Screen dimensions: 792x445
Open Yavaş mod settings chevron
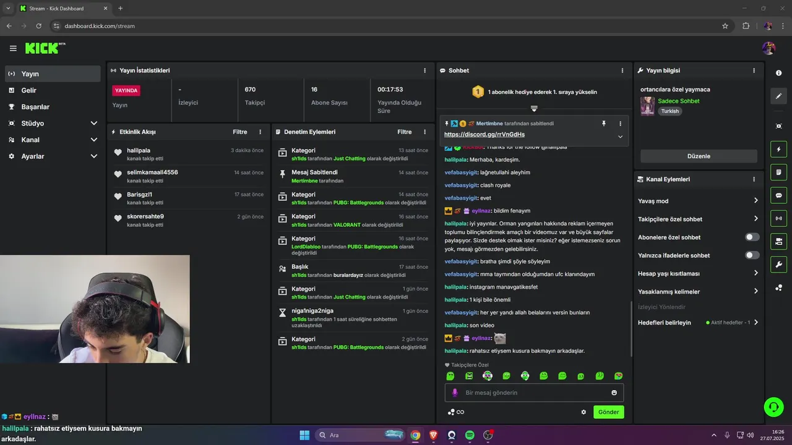click(755, 201)
